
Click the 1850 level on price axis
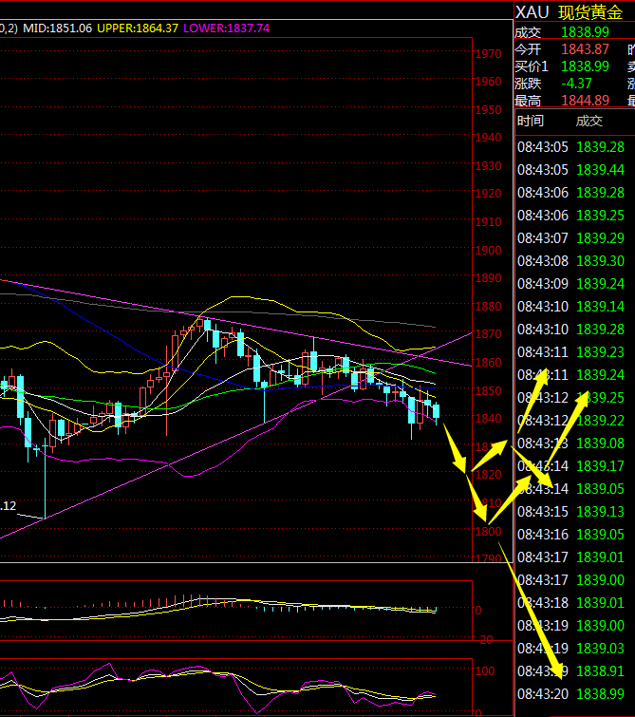490,391
